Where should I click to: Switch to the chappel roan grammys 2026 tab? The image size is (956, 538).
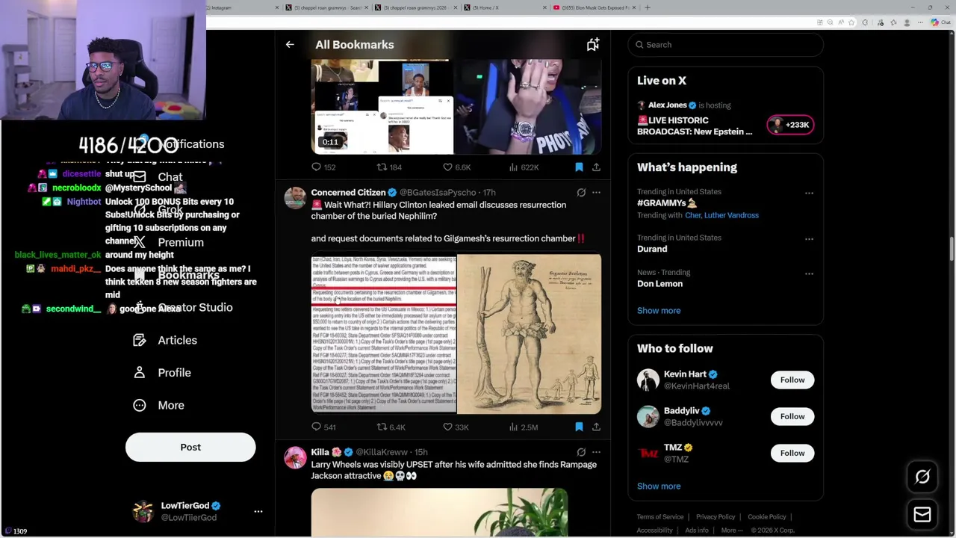coord(416,7)
